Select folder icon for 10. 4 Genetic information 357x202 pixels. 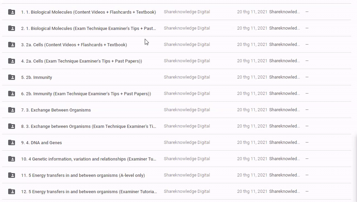12,159
